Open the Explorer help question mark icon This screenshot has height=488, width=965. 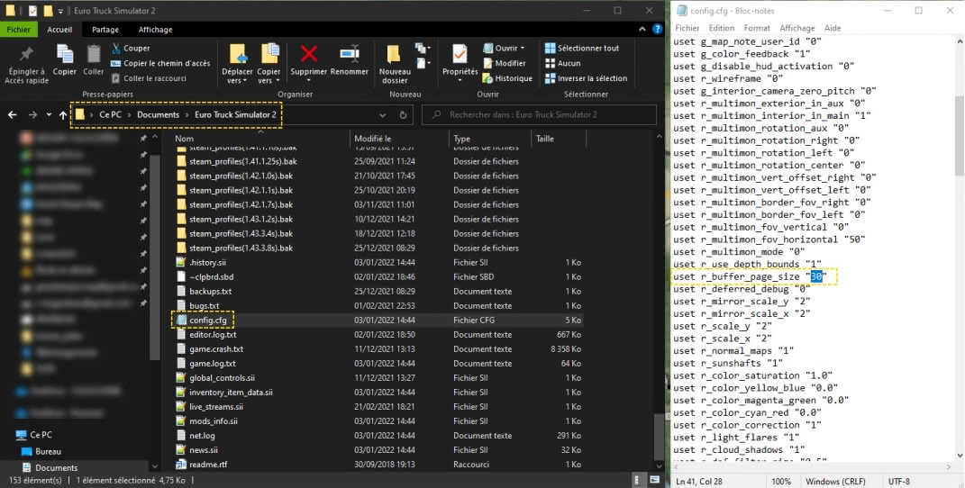(x=657, y=29)
